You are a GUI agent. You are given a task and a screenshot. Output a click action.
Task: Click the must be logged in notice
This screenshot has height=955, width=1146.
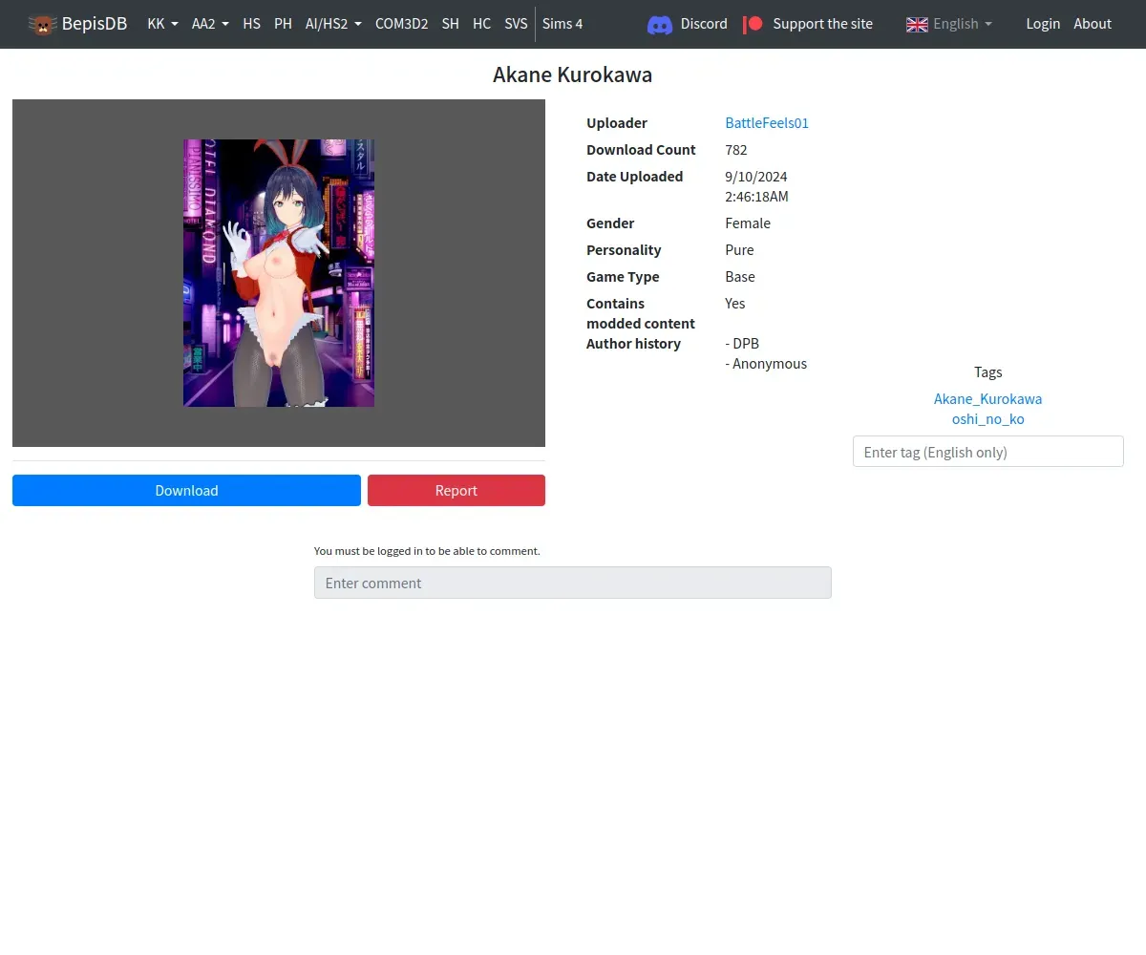pyautogui.click(x=427, y=551)
